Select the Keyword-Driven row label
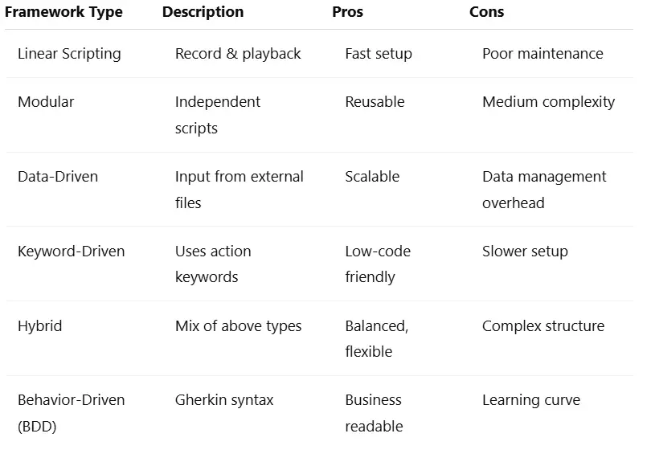The width and height of the screenshot is (651, 458). point(71,251)
